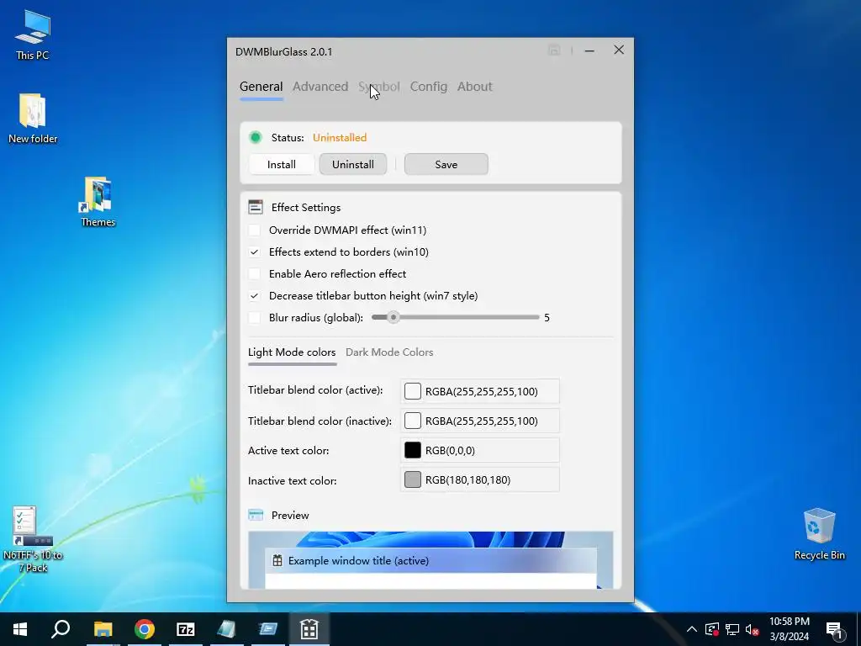Click the Windows Start button
The image size is (861, 646).
pos(20,629)
